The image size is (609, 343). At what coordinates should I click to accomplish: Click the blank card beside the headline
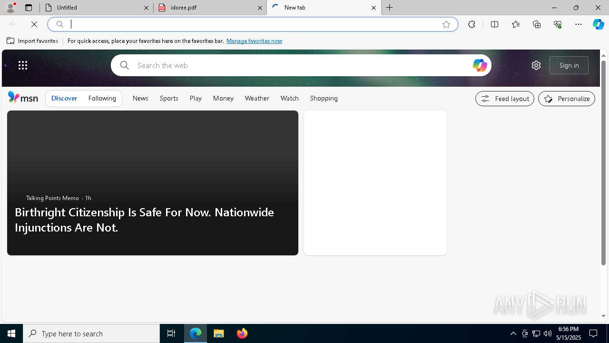pyautogui.click(x=375, y=183)
